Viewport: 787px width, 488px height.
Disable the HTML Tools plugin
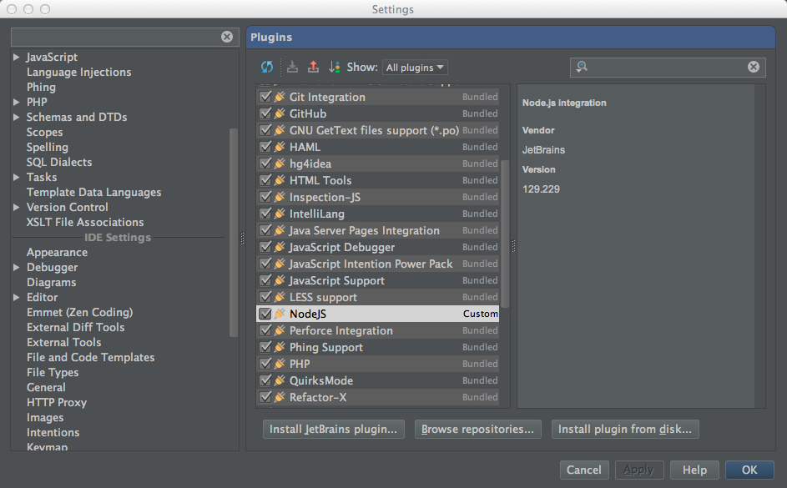[265, 180]
